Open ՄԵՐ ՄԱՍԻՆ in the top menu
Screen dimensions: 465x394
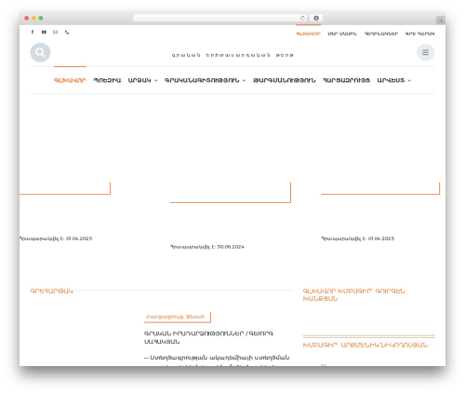pos(342,34)
